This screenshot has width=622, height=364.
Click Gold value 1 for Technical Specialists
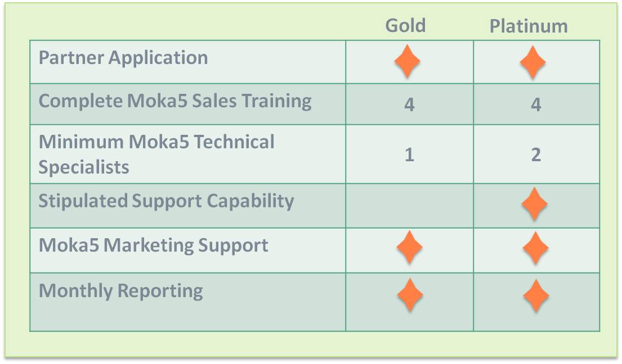tap(409, 154)
